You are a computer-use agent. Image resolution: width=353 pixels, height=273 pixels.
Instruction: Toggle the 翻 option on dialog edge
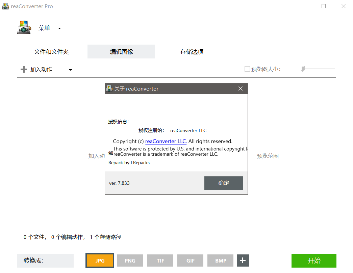pos(110,152)
